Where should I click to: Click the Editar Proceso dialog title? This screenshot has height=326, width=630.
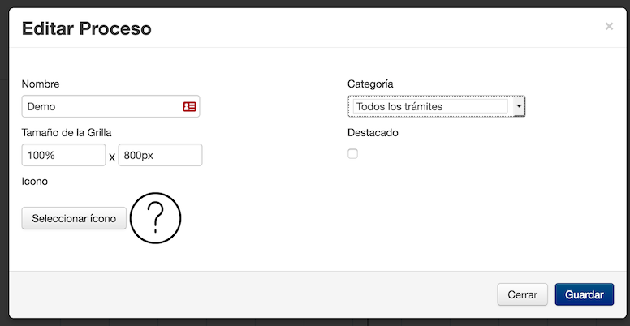[x=86, y=29]
